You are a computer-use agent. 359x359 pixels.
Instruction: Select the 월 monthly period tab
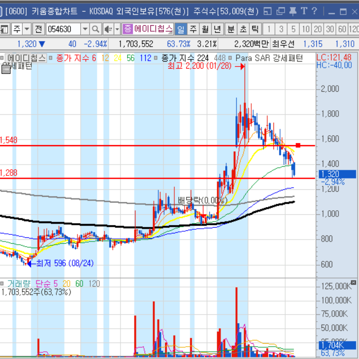(x=205, y=29)
